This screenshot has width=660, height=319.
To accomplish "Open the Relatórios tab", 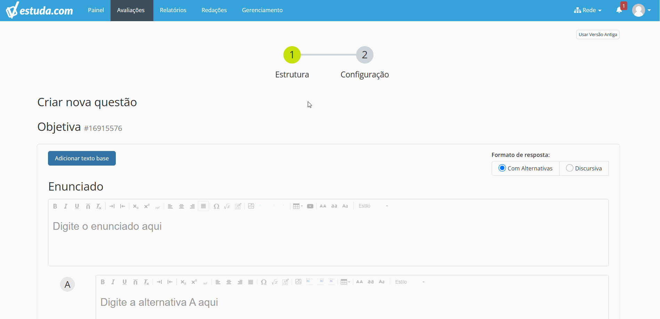I will point(173,10).
